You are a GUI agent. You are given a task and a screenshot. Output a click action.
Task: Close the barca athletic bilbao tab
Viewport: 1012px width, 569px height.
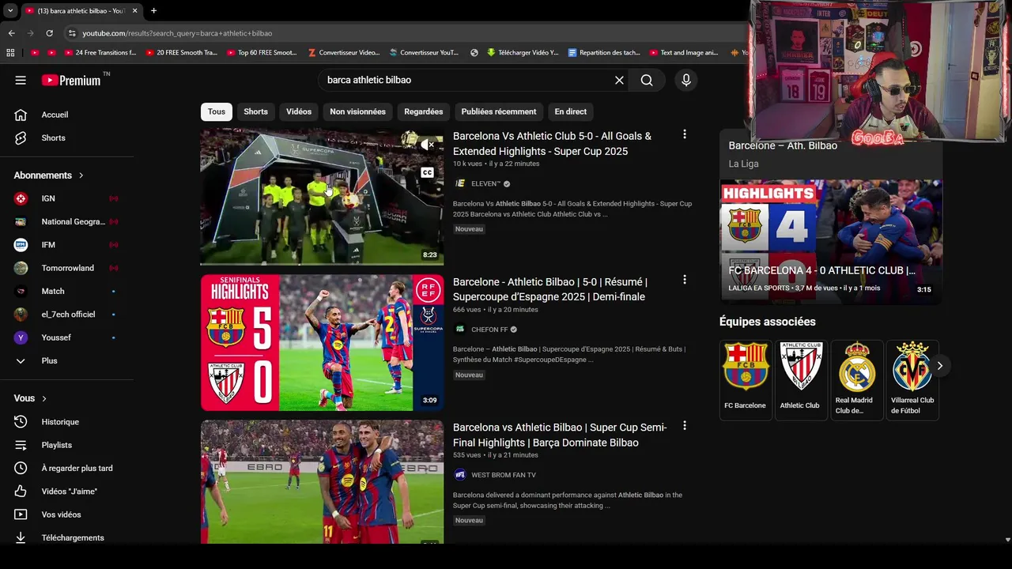(135, 11)
